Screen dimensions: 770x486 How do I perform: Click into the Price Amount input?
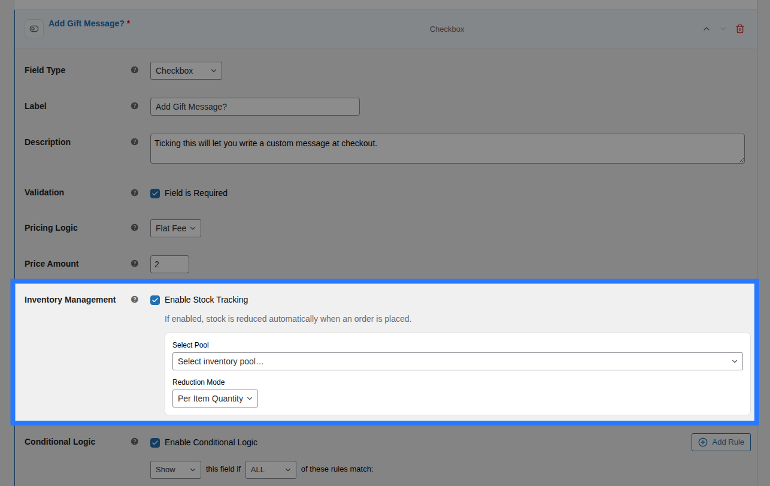coord(169,264)
